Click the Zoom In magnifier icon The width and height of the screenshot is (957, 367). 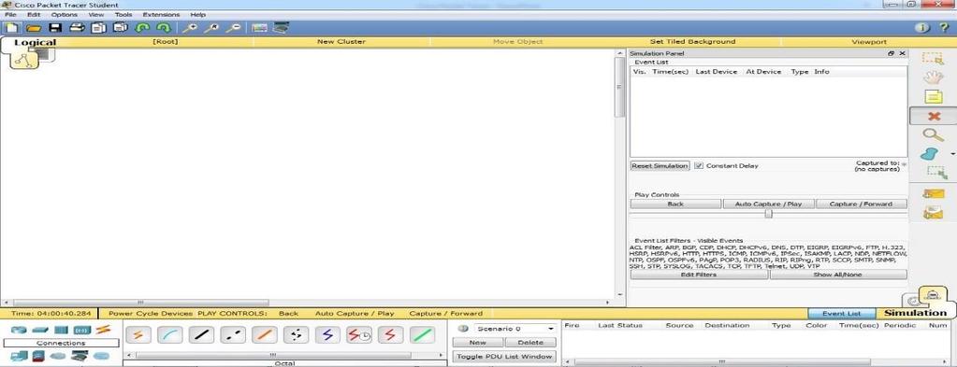coord(189,27)
